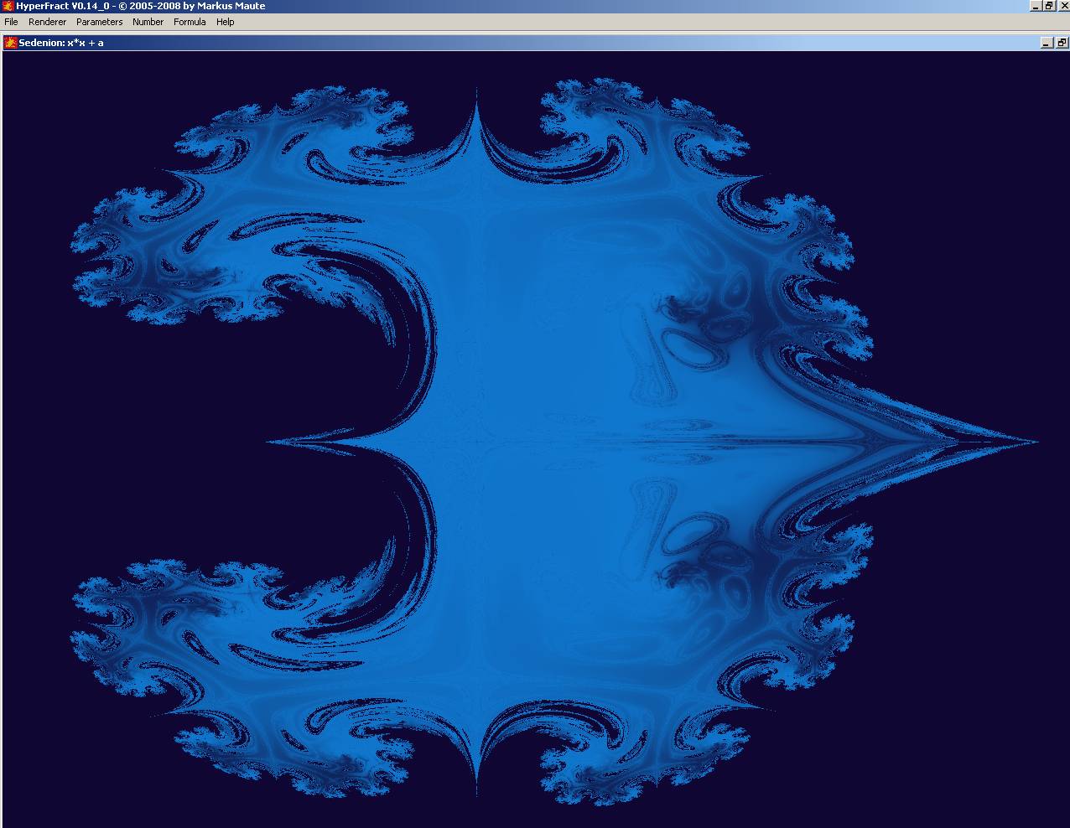Screen dimensions: 1070x828
Task: Click the HyperFract app icon in title bar
Action: tap(8, 6)
